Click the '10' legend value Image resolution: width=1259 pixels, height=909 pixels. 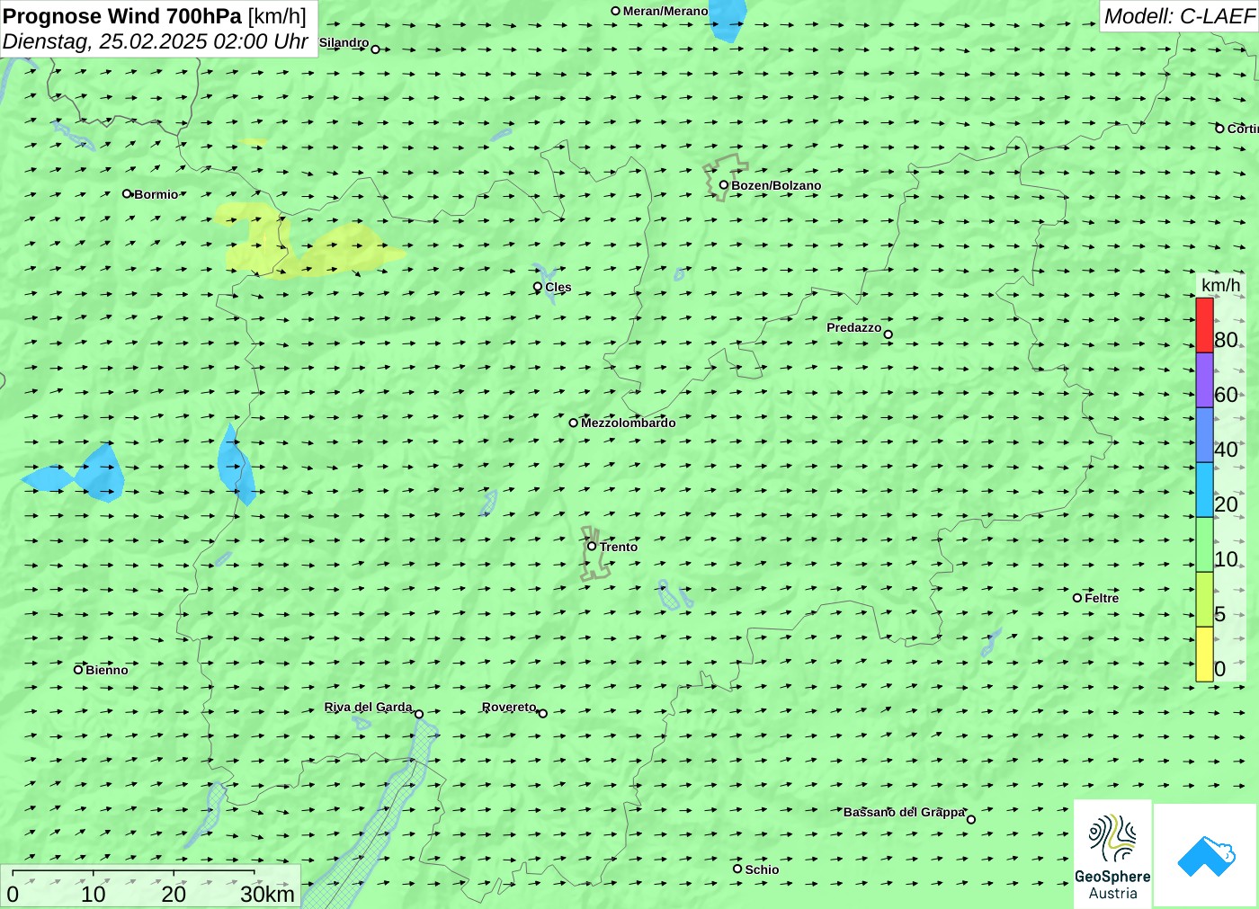tap(1226, 559)
